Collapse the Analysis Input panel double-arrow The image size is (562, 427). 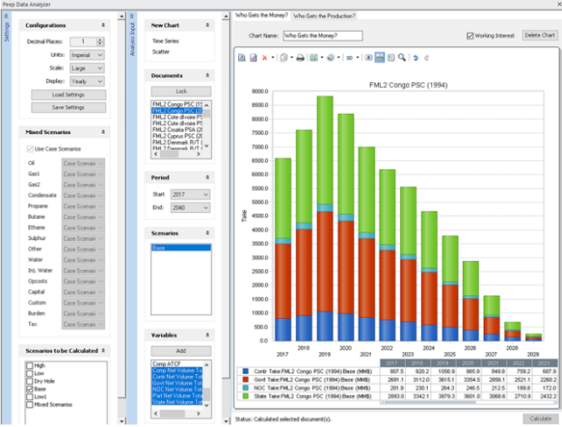(132, 16)
